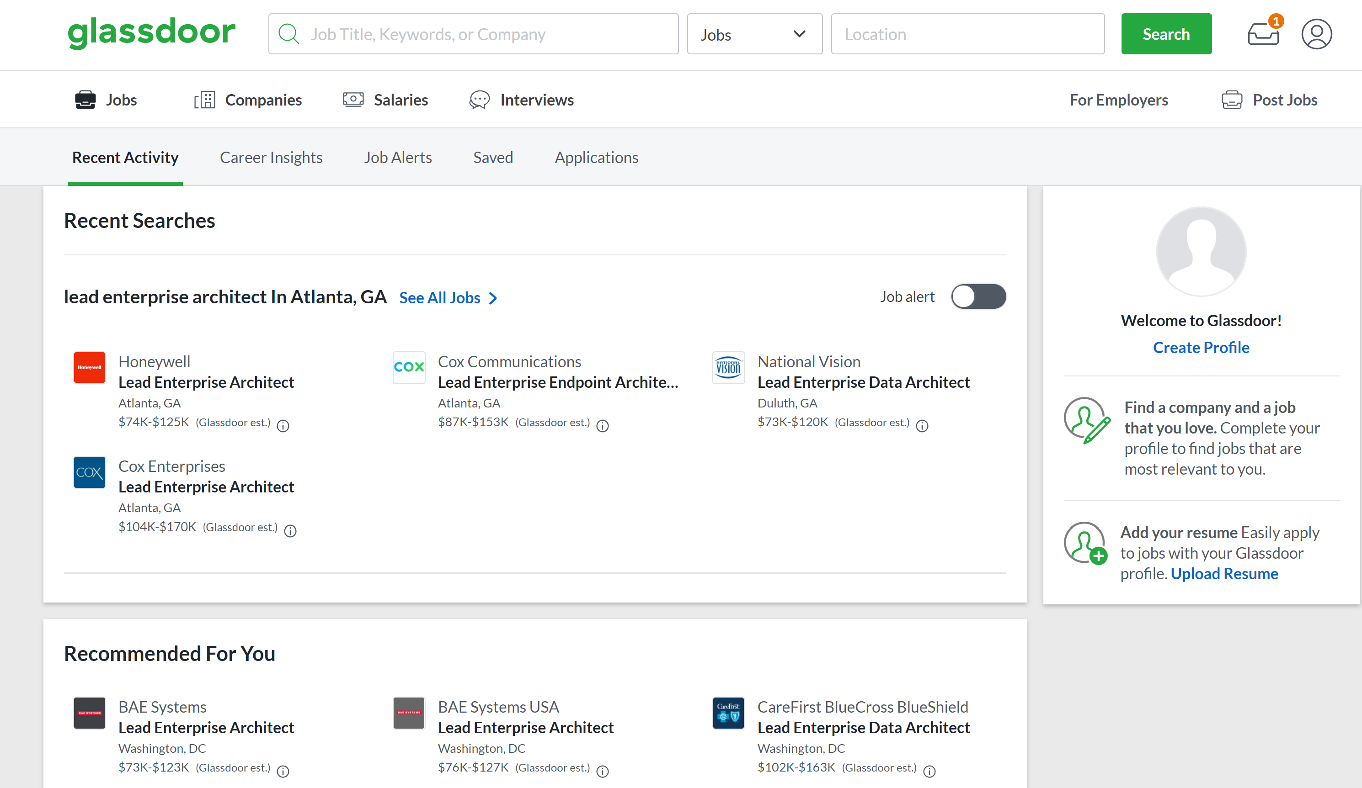Toggle the Job alert switch on

pos(978,296)
